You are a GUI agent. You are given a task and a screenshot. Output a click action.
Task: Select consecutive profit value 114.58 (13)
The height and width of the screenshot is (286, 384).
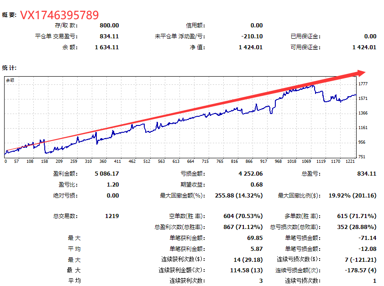tap(247, 270)
